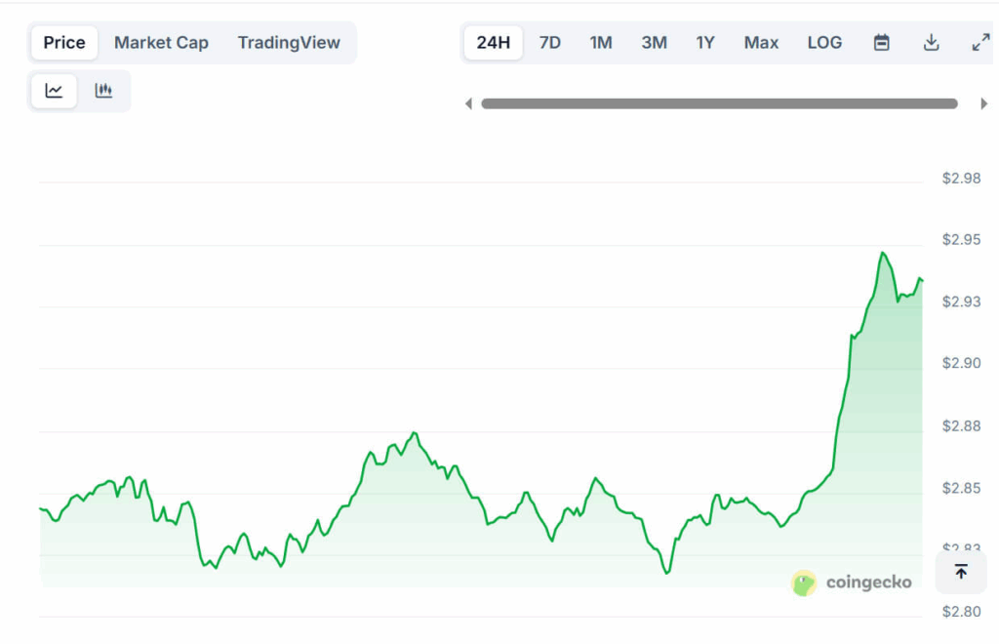Click the left scroll arrow
The image size is (999, 644).
[x=468, y=103]
